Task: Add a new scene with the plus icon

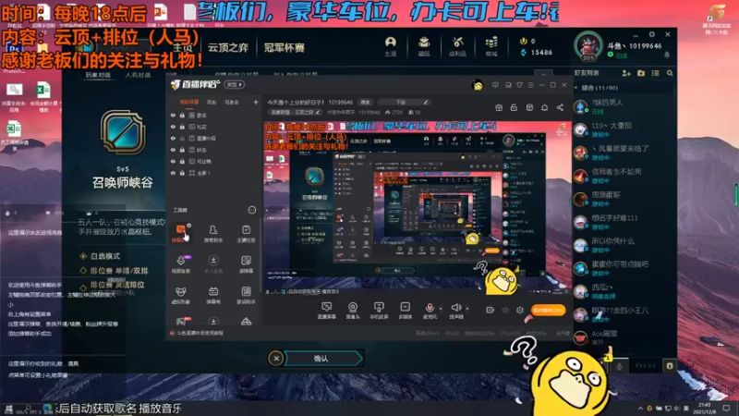Action: (256, 102)
